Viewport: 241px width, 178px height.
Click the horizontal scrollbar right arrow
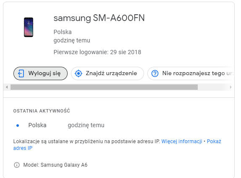click(x=231, y=87)
